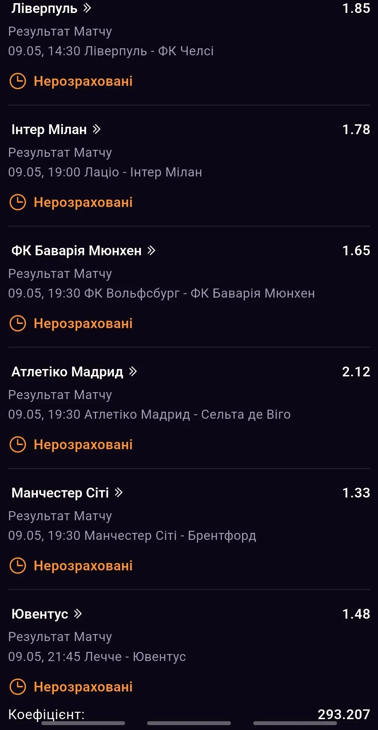Open the Ліверпуль - ФК Челсі match line
Viewport: 378px width, 730px height.
pyautogui.click(x=111, y=51)
